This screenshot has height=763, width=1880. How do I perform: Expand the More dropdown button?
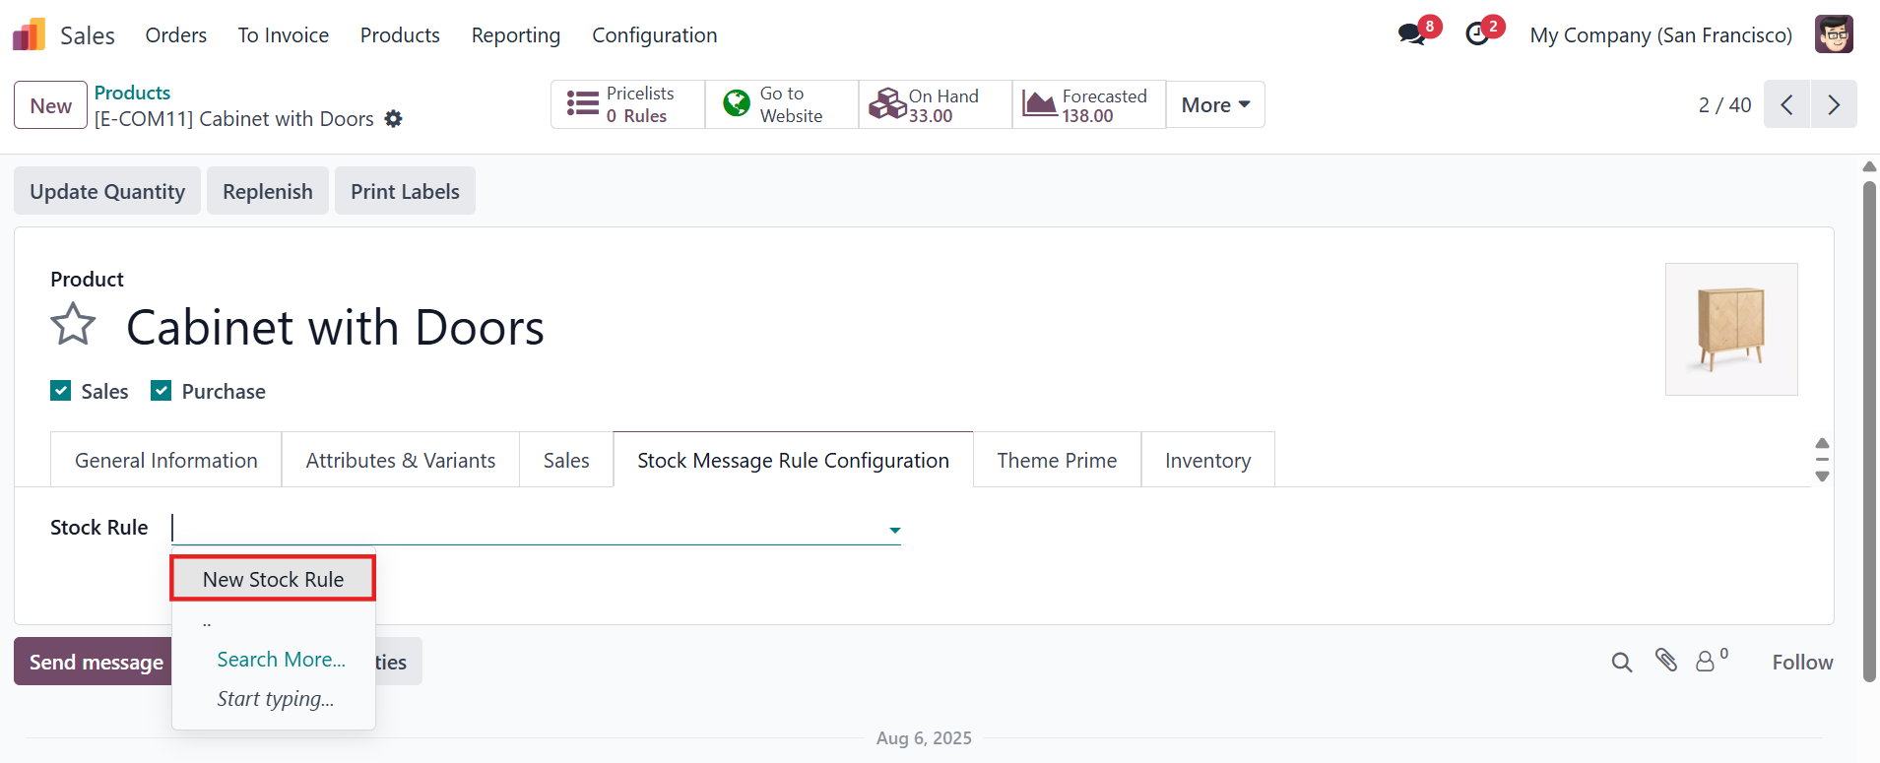(x=1215, y=104)
